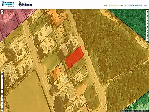Image resolution: width=149 pixels, height=112 pixels.
Task: Open the Início menu item
Action: tap(106, 5)
